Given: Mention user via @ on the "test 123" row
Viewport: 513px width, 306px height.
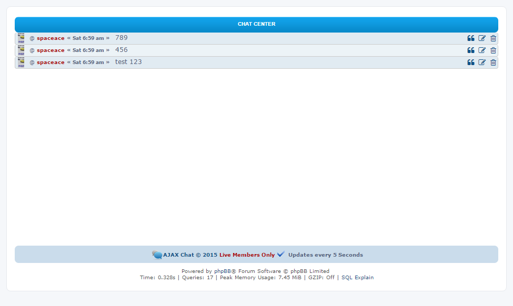Looking at the screenshot, I should pyautogui.click(x=32, y=62).
